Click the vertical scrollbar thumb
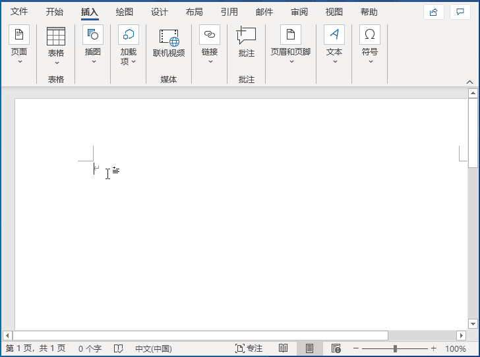The width and height of the screenshot is (480, 357). point(473,133)
